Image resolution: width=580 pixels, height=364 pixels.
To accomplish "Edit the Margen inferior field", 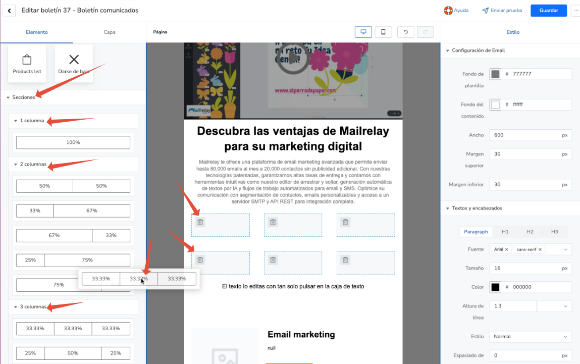I will point(531,185).
